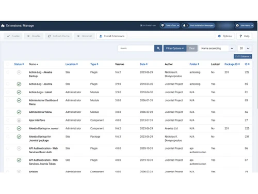The image size is (258, 194).
Task: Click the Package type cell for Akeeba Backup package
Action: click(x=95, y=137)
